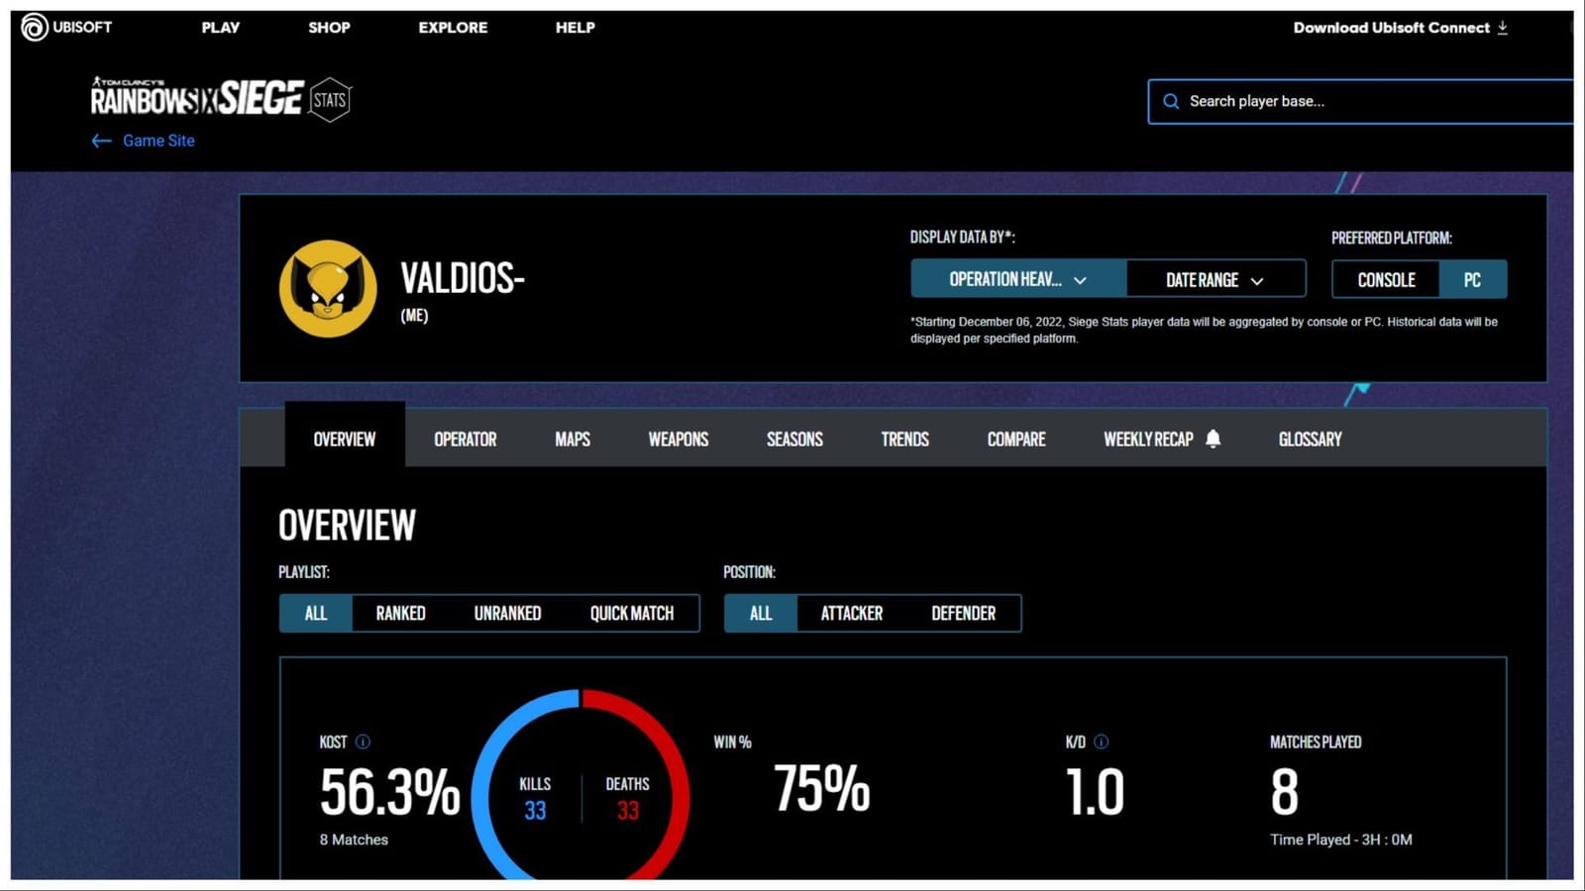Viewport: 1585px width, 891px height.
Task: Click the KOST info icon
Action: [x=364, y=742]
